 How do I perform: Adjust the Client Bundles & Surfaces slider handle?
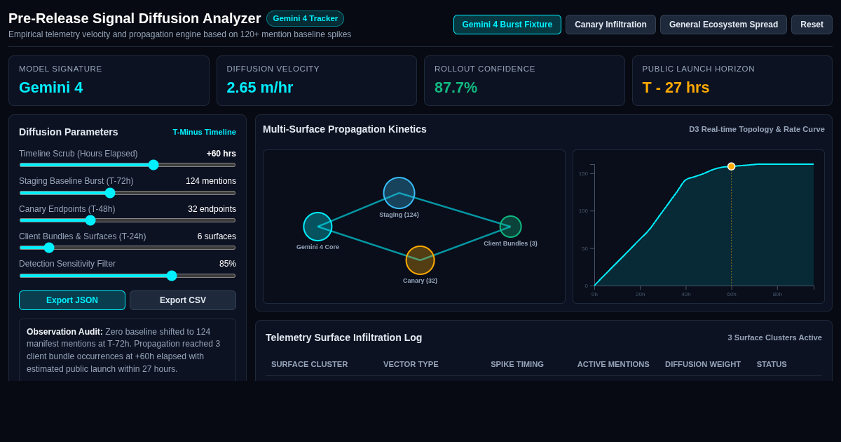click(49, 248)
